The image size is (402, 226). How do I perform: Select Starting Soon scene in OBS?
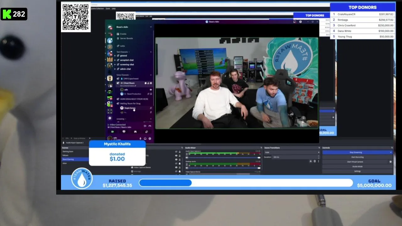tap(68, 151)
